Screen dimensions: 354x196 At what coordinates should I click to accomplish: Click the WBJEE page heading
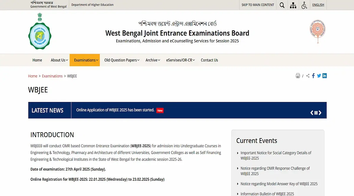38,90
